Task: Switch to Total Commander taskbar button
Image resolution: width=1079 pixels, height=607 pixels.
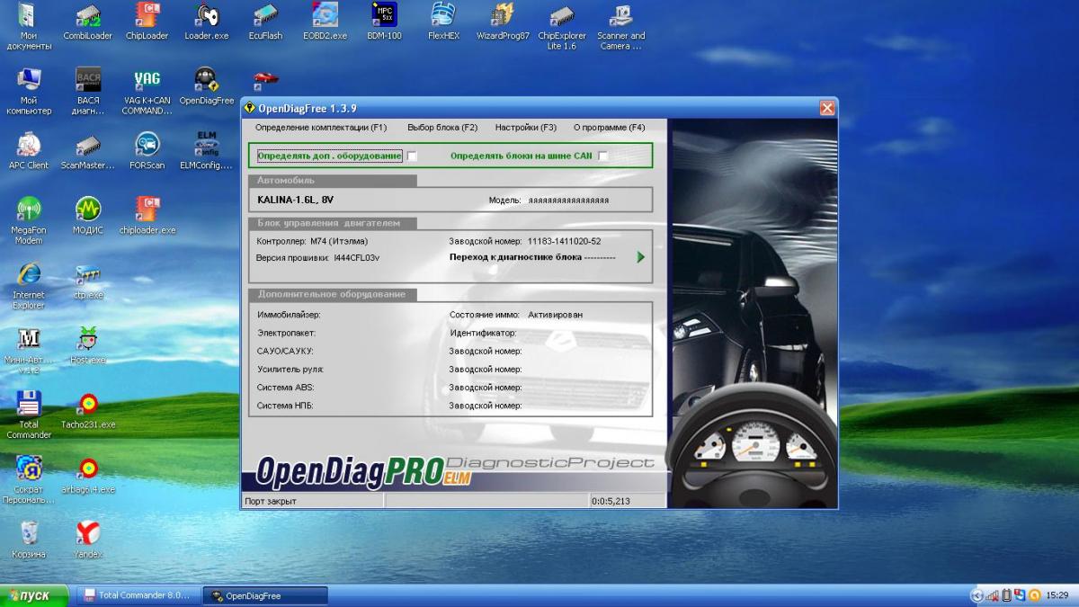Action: (x=138, y=596)
